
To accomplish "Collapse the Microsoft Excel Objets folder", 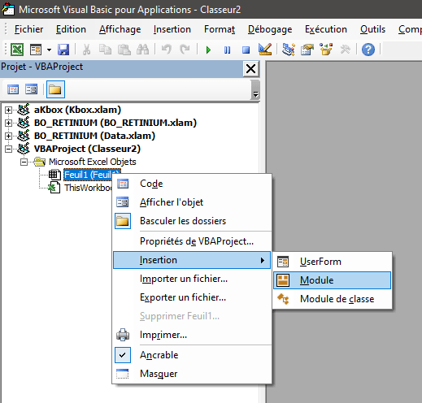I will tap(24, 162).
